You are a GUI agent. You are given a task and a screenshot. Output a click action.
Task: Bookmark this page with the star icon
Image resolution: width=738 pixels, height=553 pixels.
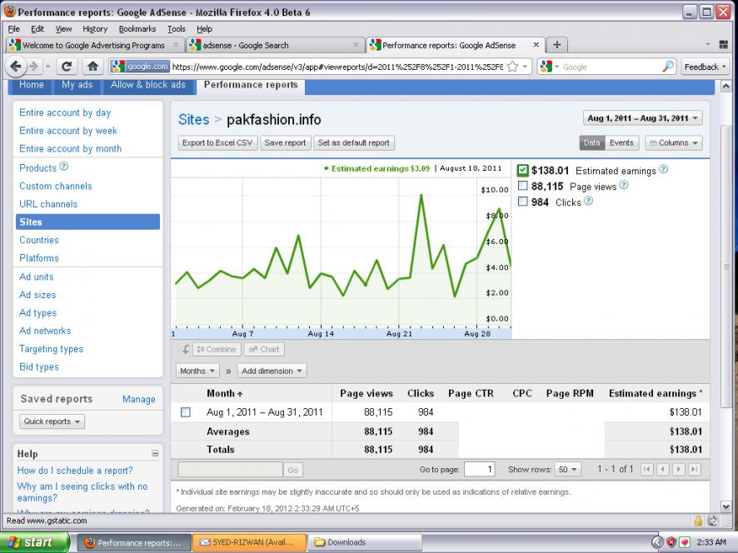click(512, 67)
